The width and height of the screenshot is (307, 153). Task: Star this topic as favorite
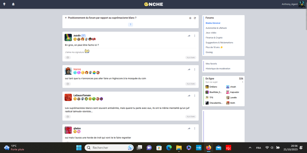(190, 18)
